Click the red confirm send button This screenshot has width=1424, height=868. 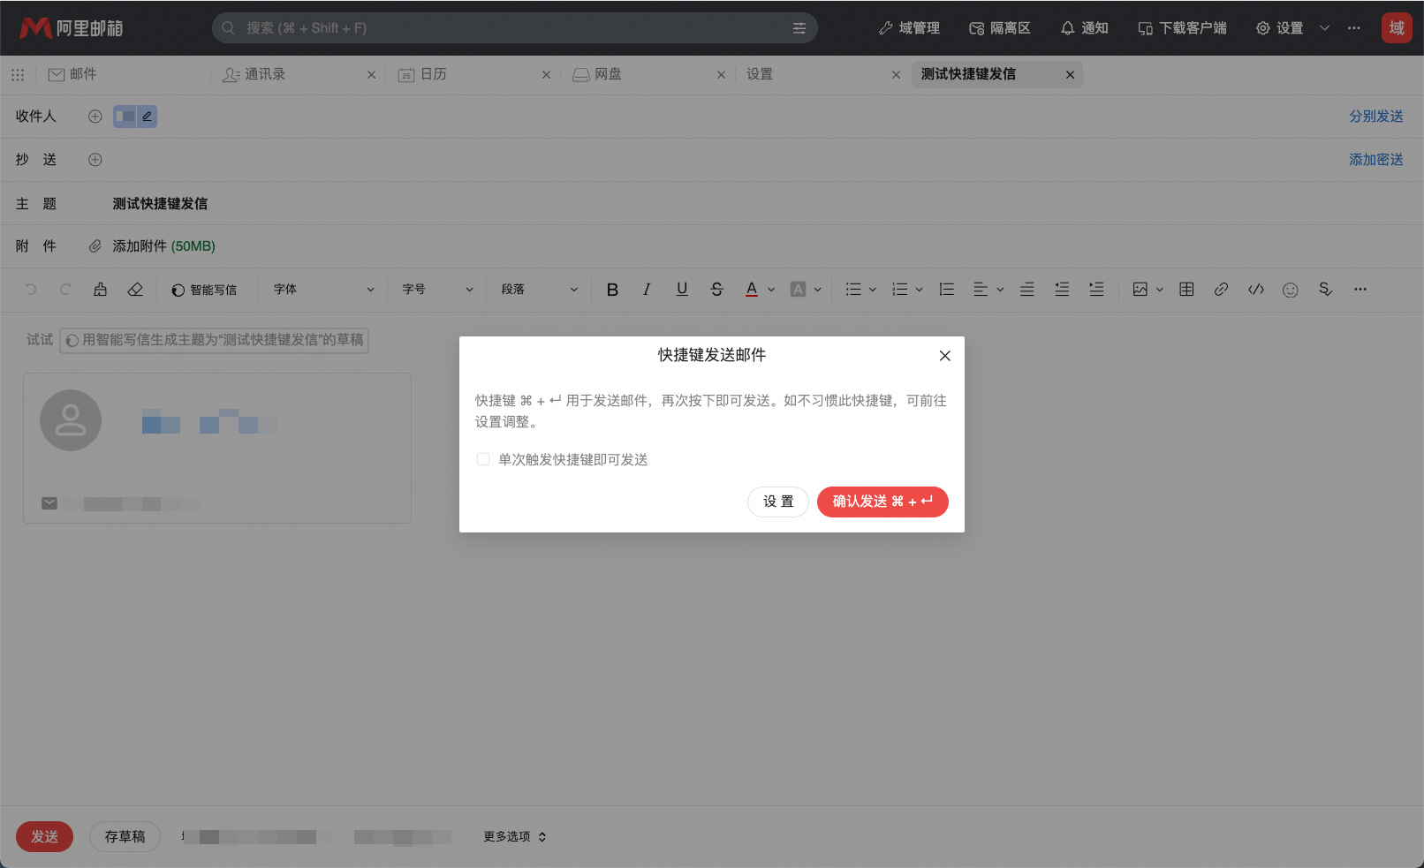[x=882, y=502]
